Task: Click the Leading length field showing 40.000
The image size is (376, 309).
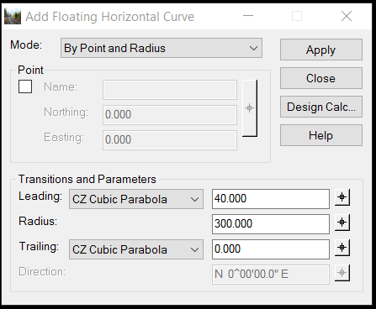Action: (x=271, y=199)
